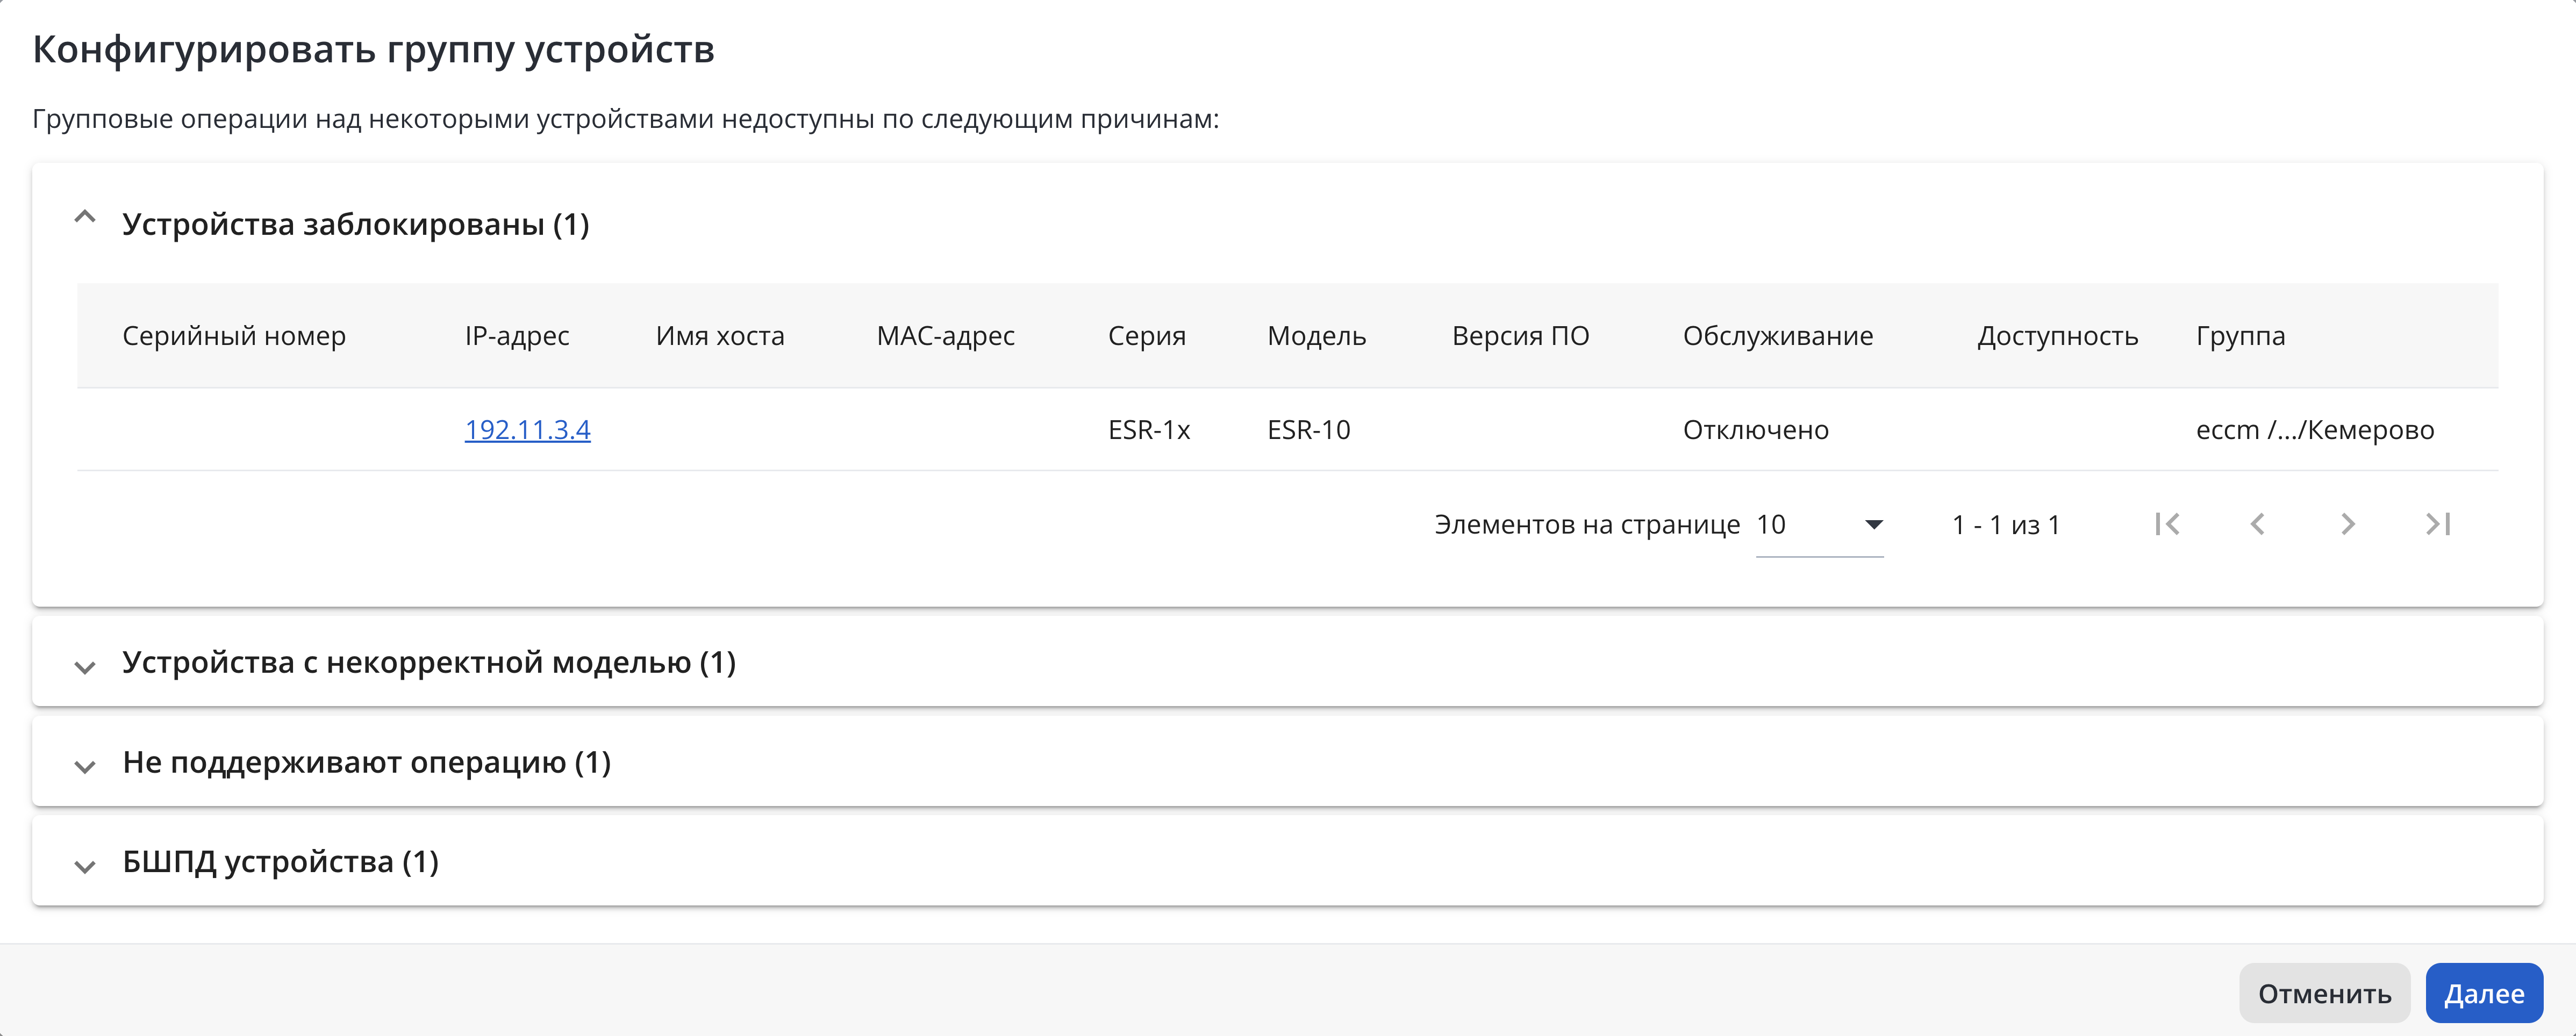Sort by 'Модель' column header

point(1316,336)
